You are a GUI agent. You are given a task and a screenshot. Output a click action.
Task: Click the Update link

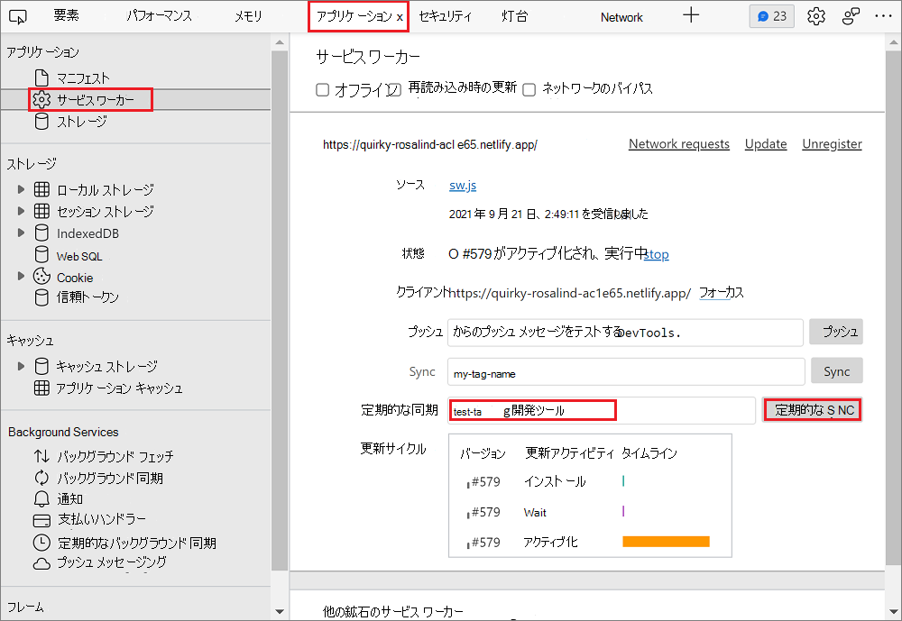click(766, 143)
